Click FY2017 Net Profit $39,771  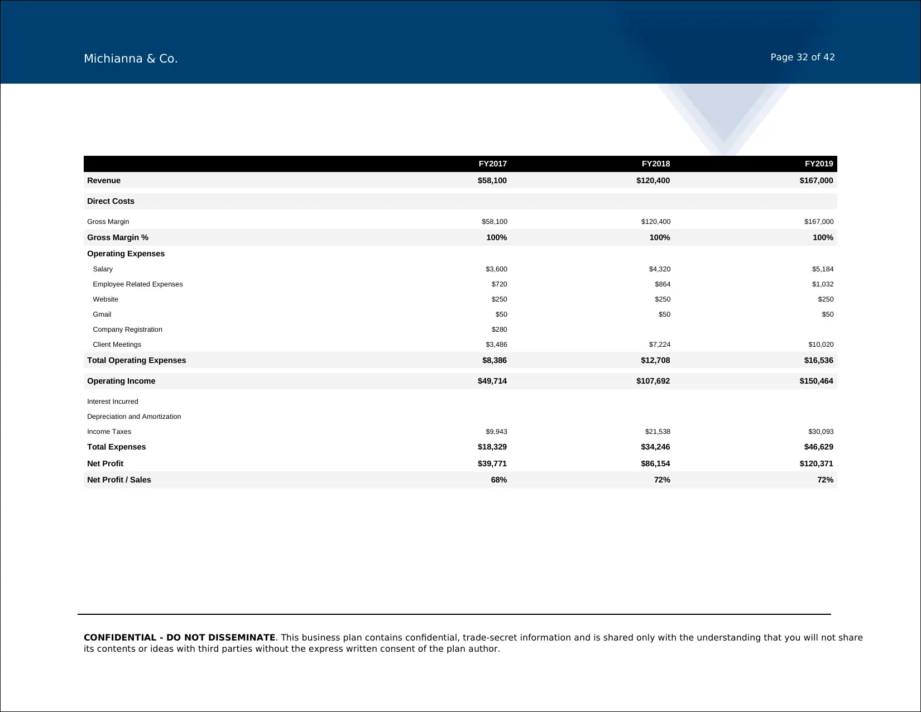pos(492,463)
